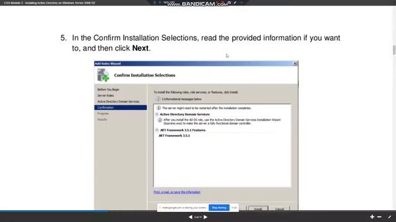Open fullscreen with the expand icon
The width and height of the screenshot is (396, 222).
click(389, 217)
